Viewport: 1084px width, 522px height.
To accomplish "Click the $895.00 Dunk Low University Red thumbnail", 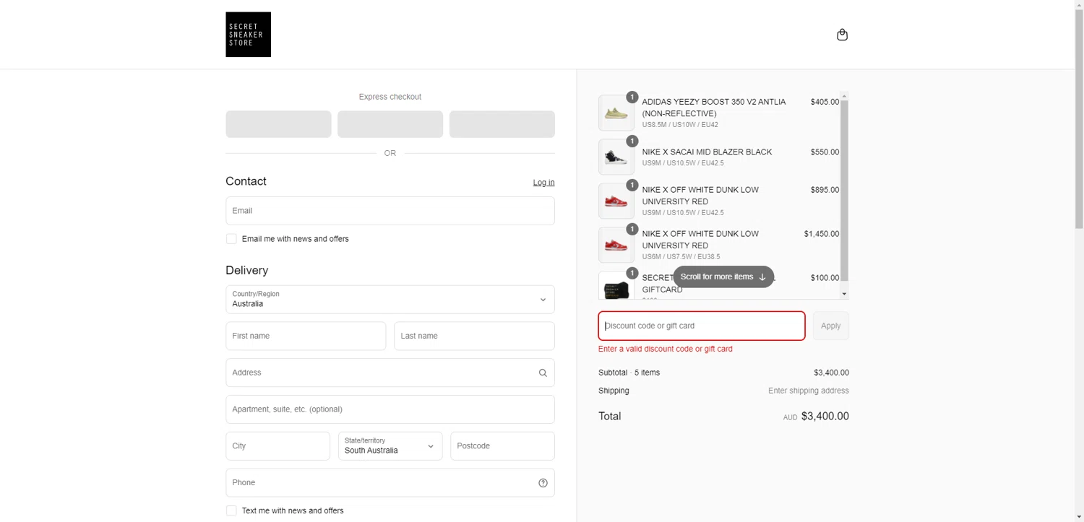I will (616, 201).
